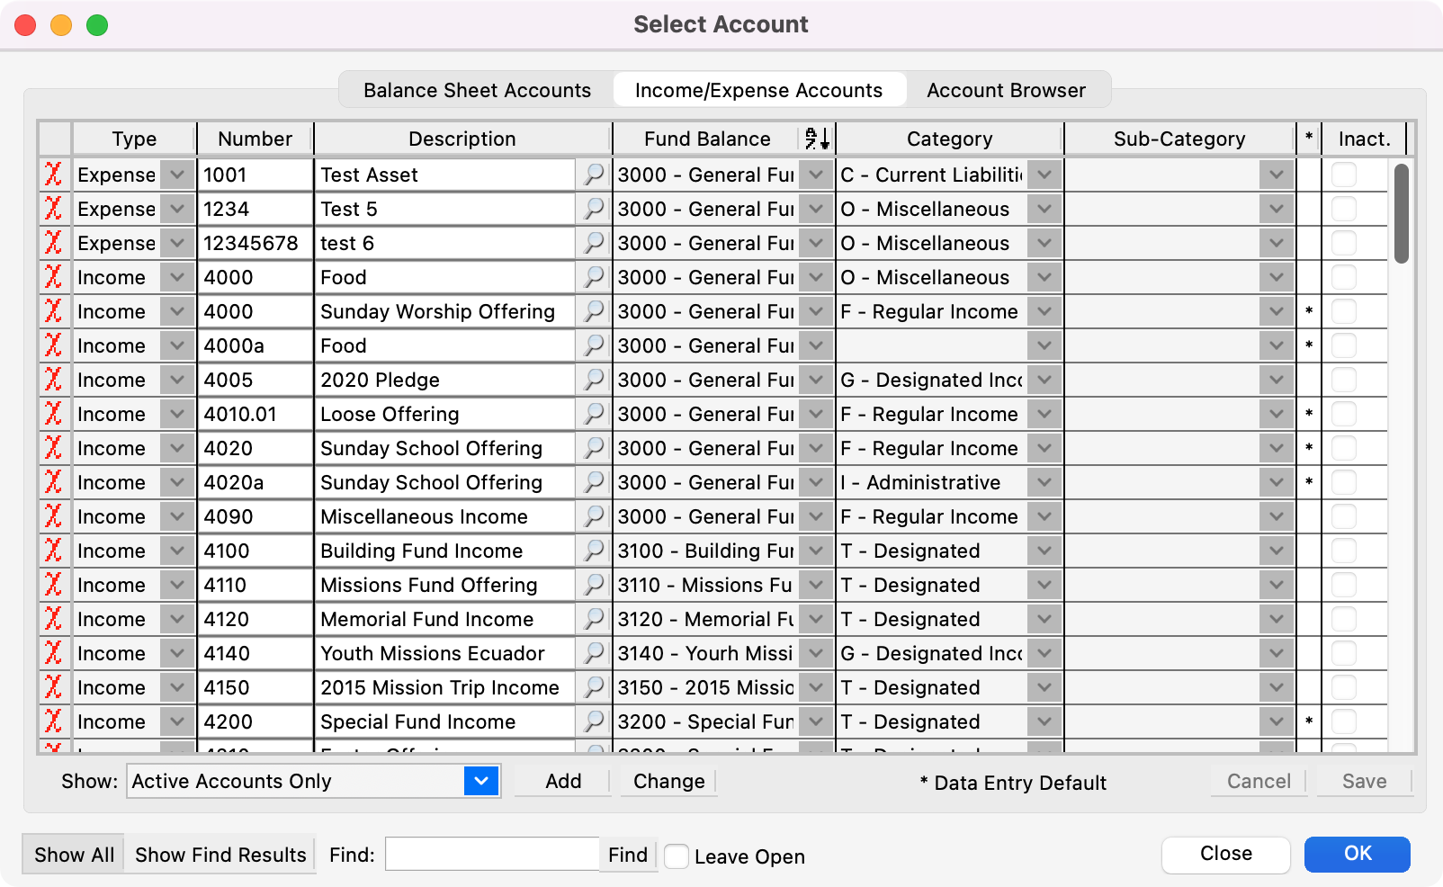This screenshot has width=1443, height=887.
Task: Click into the Find text field
Action: coord(492,855)
